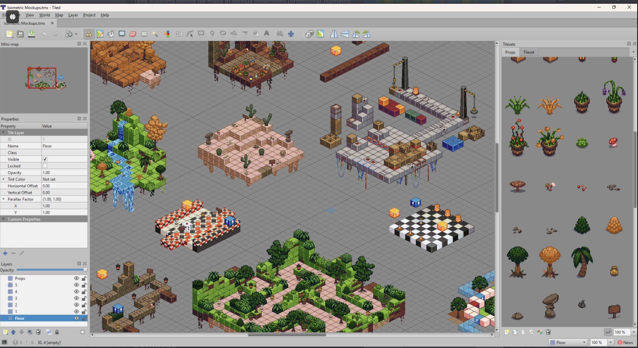The height and width of the screenshot is (348, 638).
Task: Open the Layer menu
Action: (x=73, y=15)
